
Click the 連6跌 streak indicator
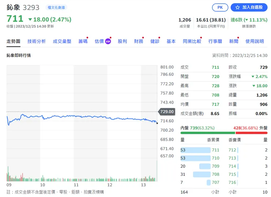[249, 20]
